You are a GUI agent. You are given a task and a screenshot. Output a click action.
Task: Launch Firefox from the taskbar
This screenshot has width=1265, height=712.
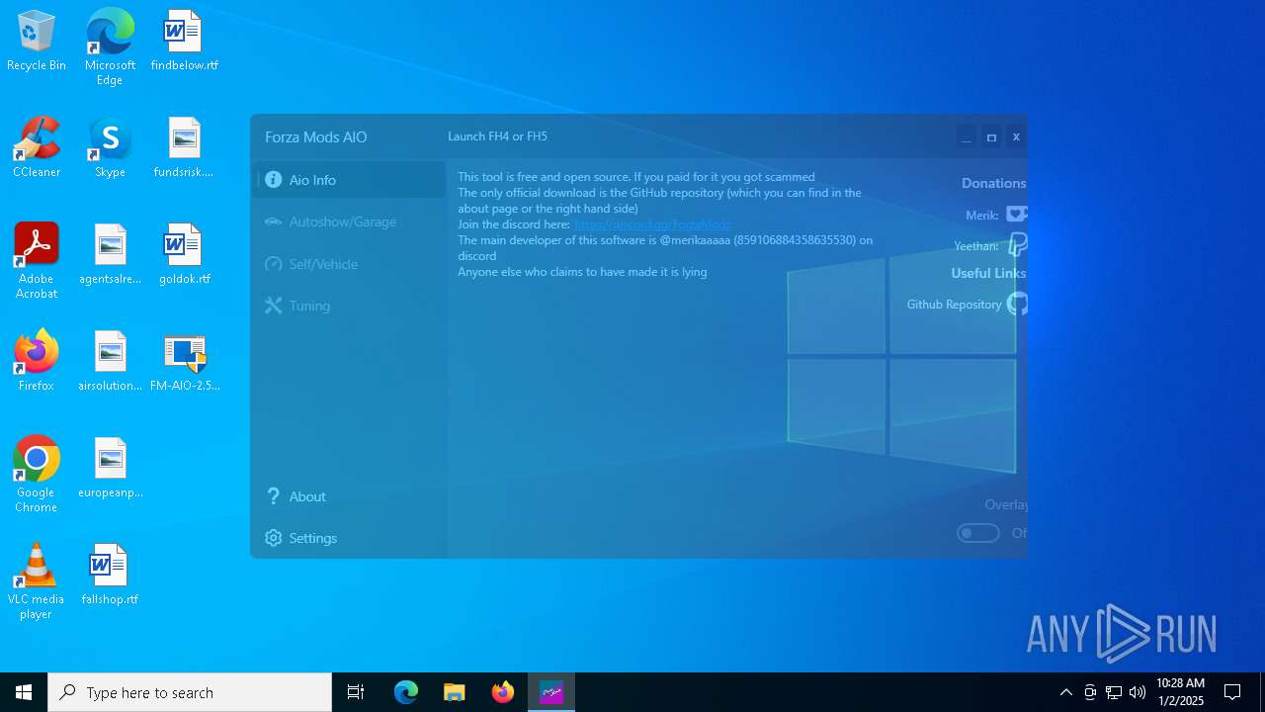click(x=503, y=692)
